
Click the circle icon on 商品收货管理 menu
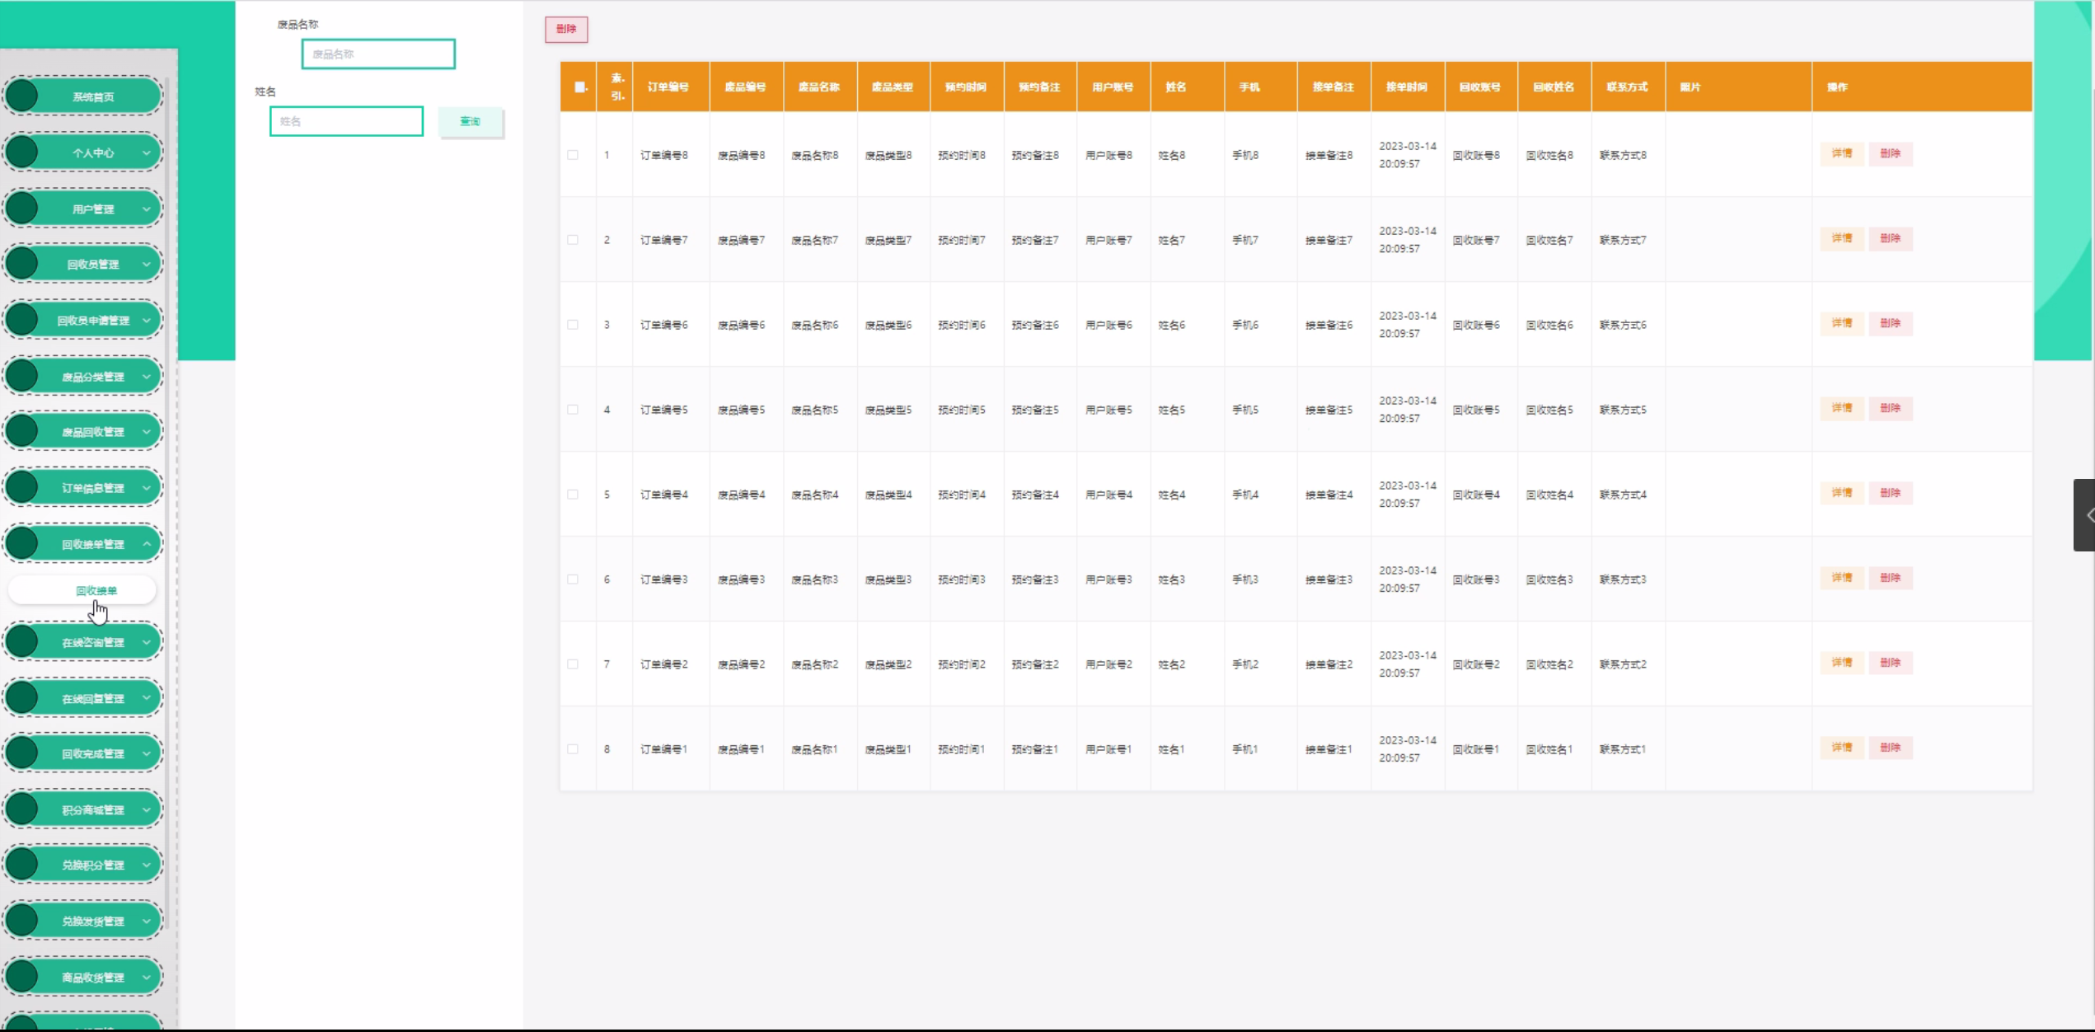[22, 977]
